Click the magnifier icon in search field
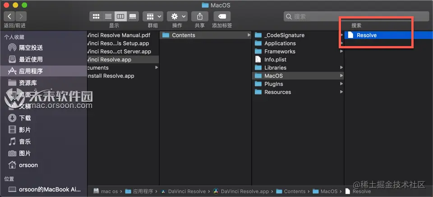 tap(289, 17)
